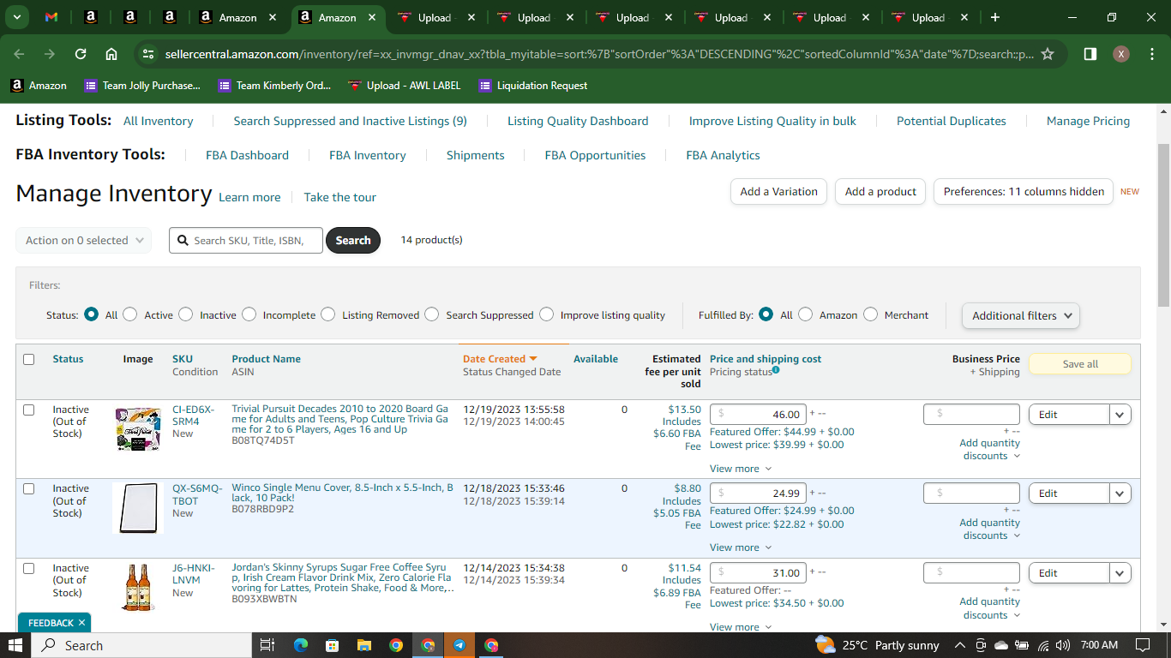Click the browser back arrow
Viewport: 1171px width, 658px height.
(19, 54)
